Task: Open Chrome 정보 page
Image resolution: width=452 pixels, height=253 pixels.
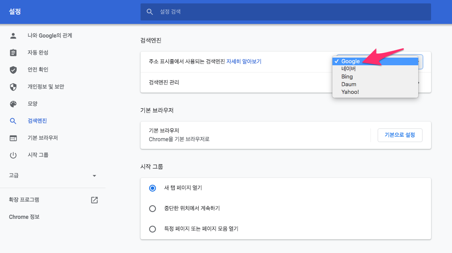Action: tap(24, 217)
